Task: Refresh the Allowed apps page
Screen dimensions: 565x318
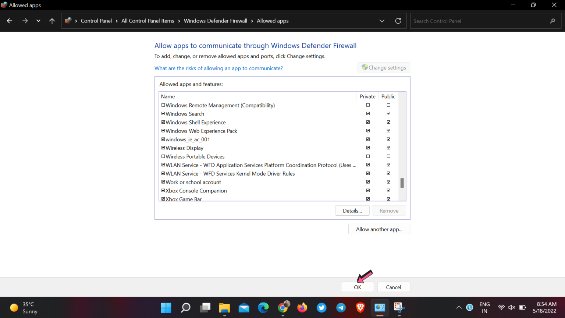Action: point(398,21)
